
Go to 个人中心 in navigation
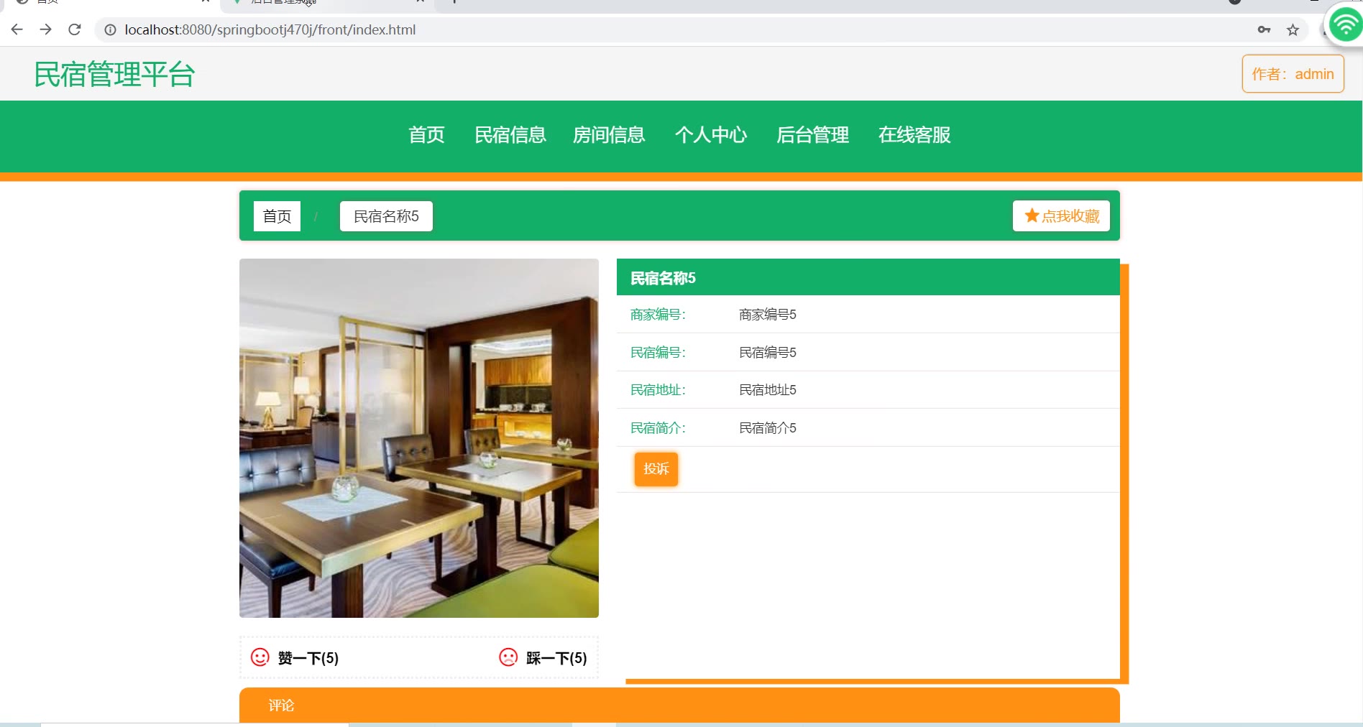(x=711, y=135)
